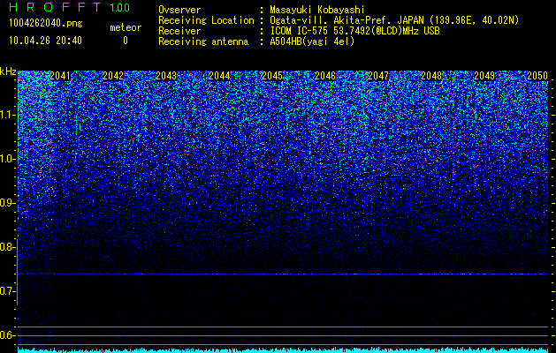Click the 2044 time marker

pyautogui.click(x=219, y=76)
